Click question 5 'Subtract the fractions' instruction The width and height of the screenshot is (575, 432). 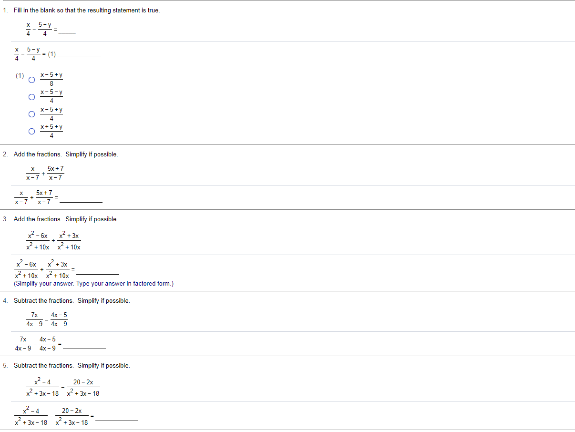click(72, 366)
